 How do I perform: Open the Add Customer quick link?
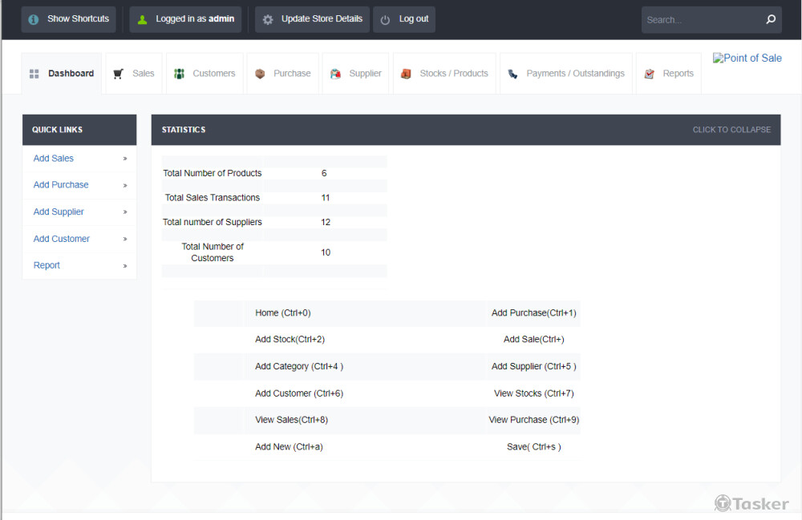coord(62,239)
